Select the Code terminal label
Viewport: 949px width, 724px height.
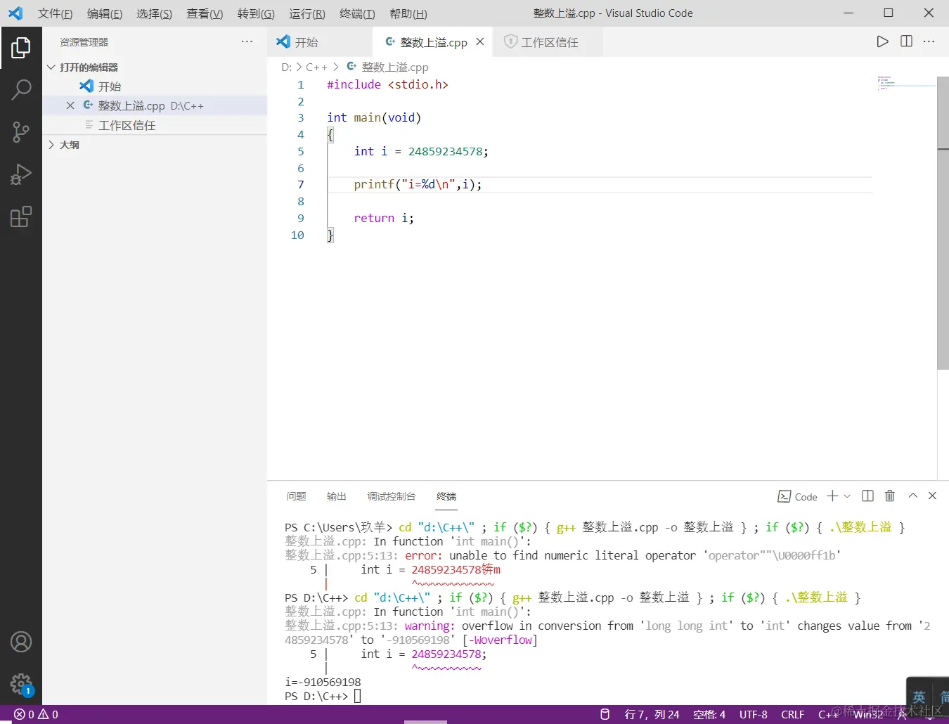pos(797,496)
